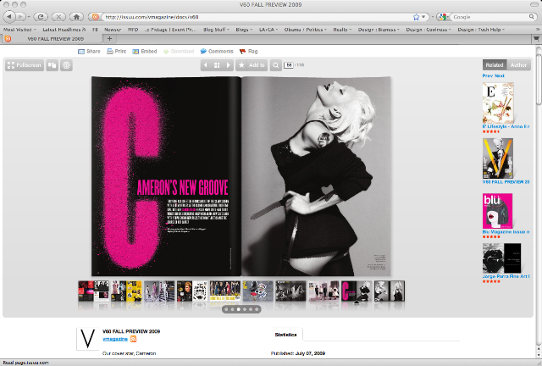Click the Print printer icon
The width and height of the screenshot is (542, 366).
click(x=110, y=51)
